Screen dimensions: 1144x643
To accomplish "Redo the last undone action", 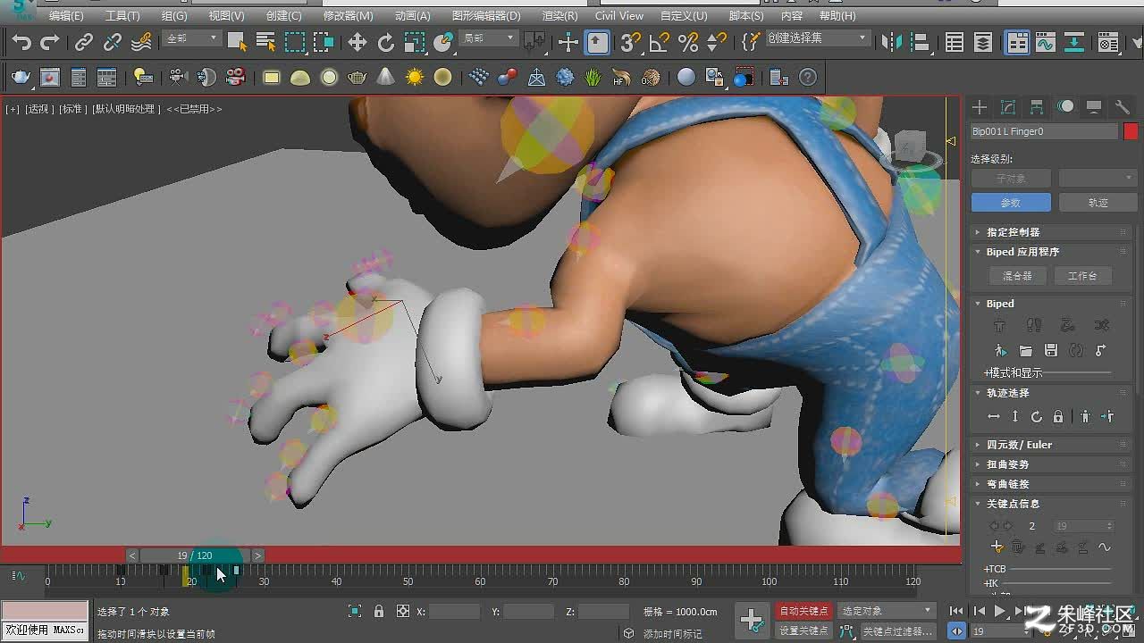I will (50, 42).
